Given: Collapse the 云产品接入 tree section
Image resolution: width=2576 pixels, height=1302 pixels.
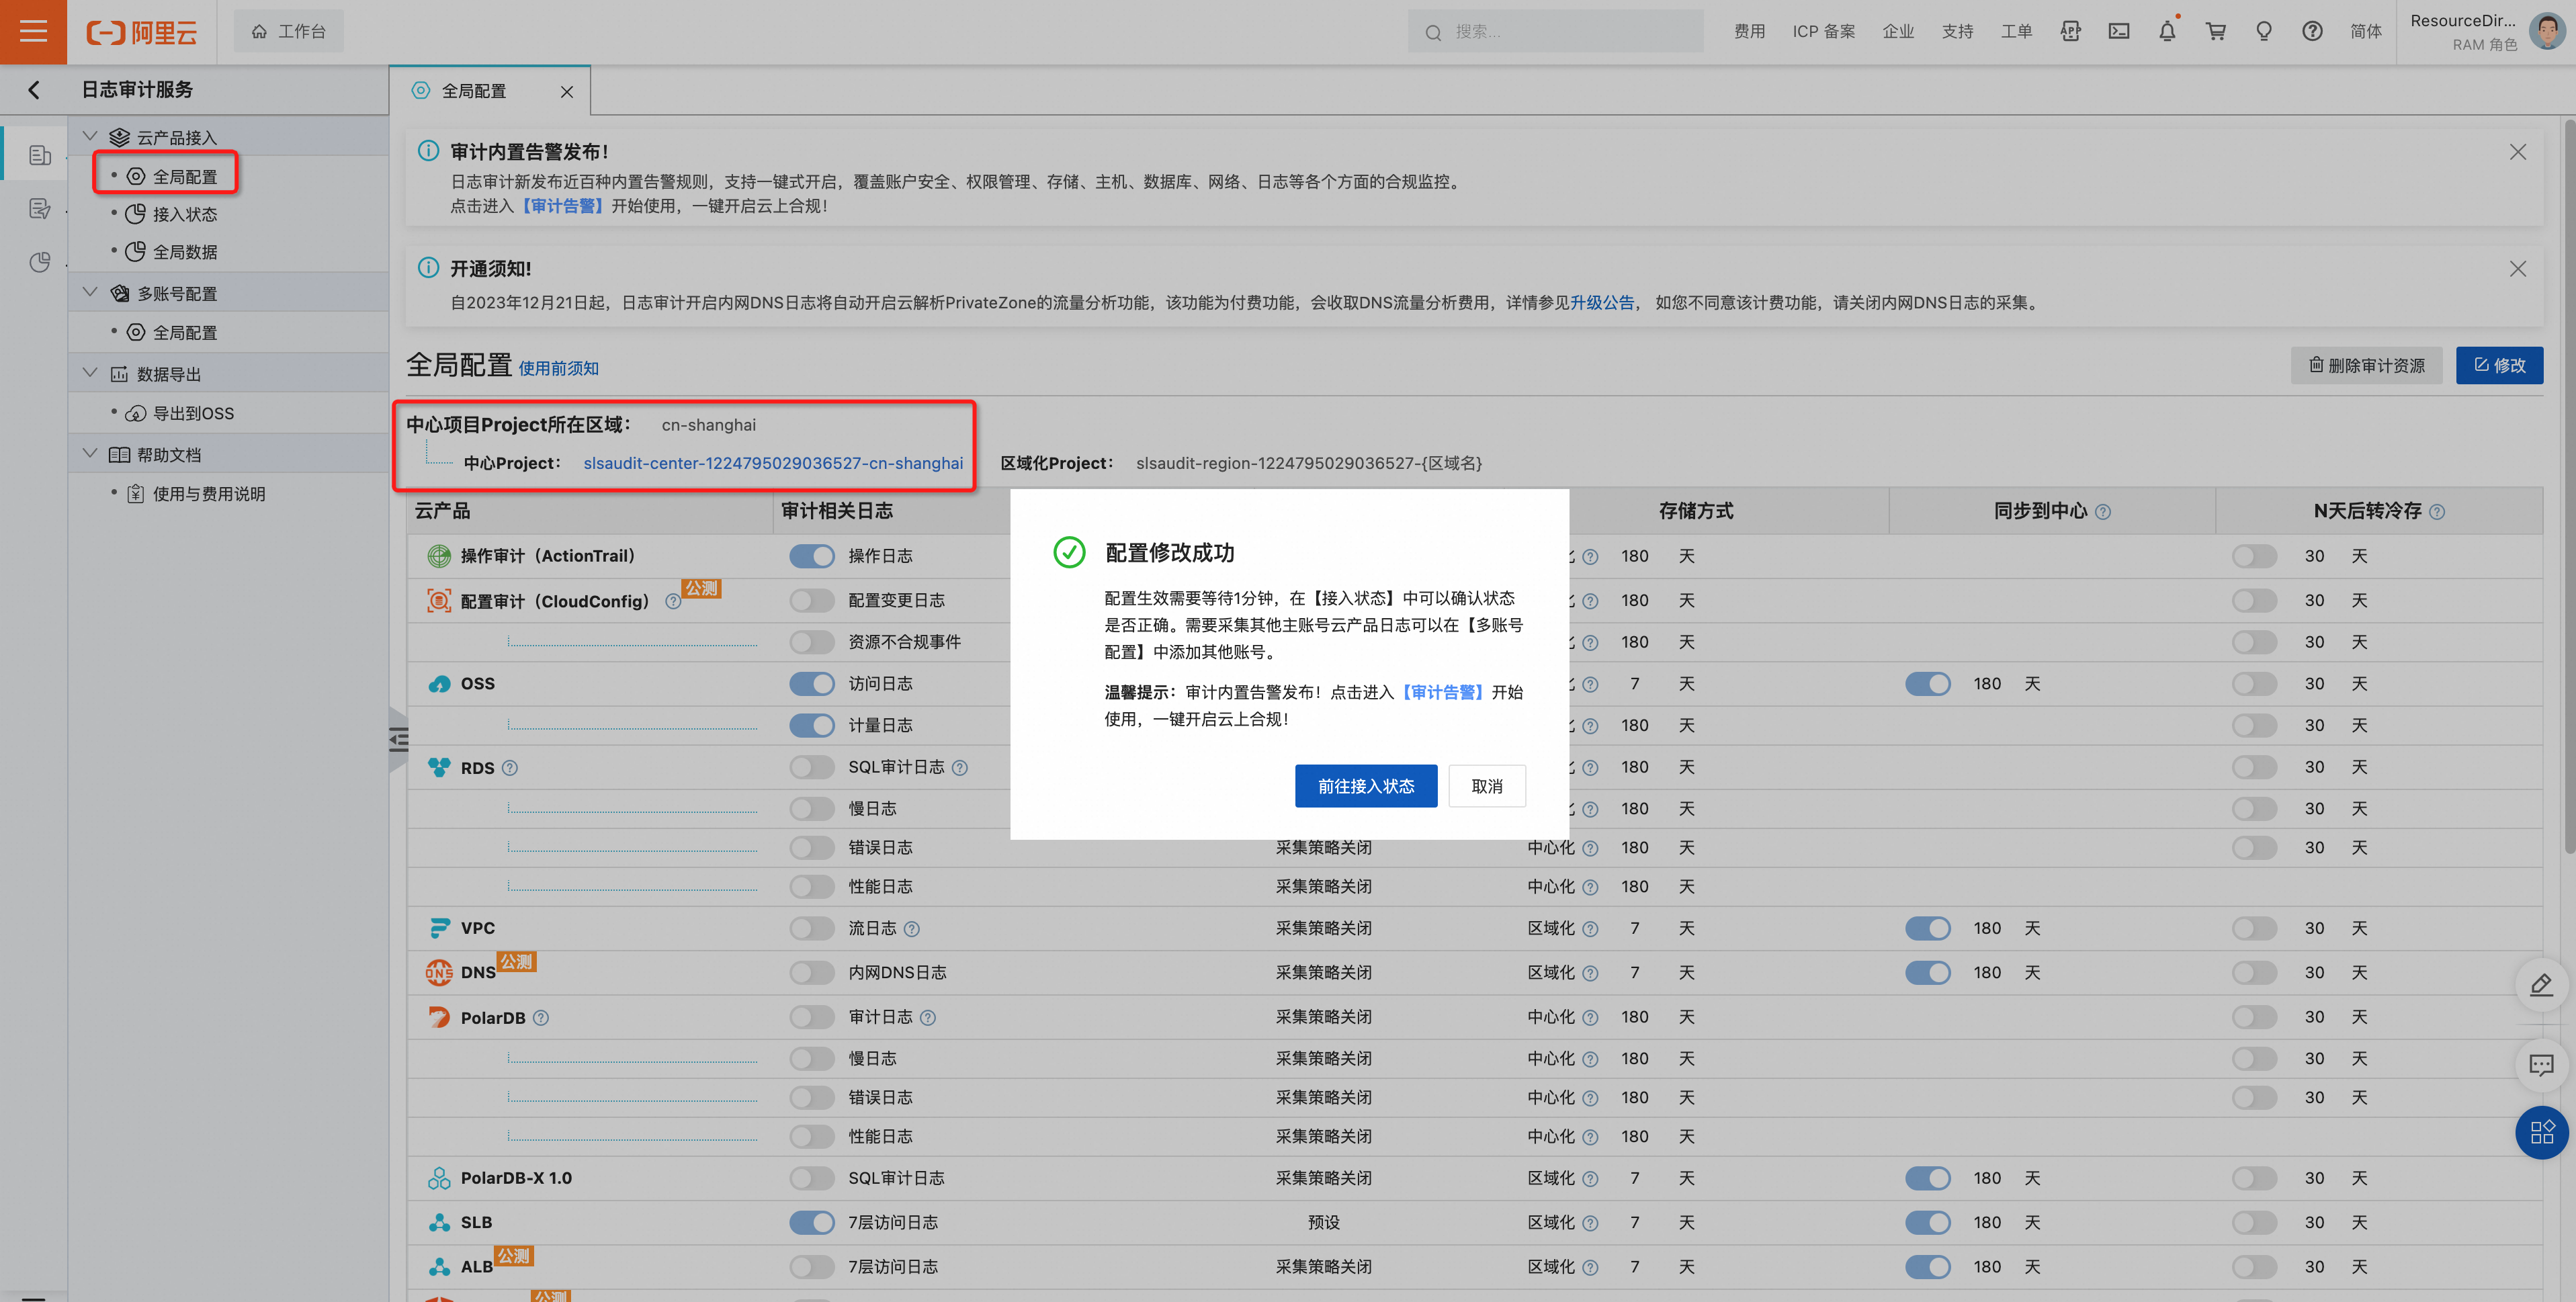Looking at the screenshot, I should tap(90, 136).
